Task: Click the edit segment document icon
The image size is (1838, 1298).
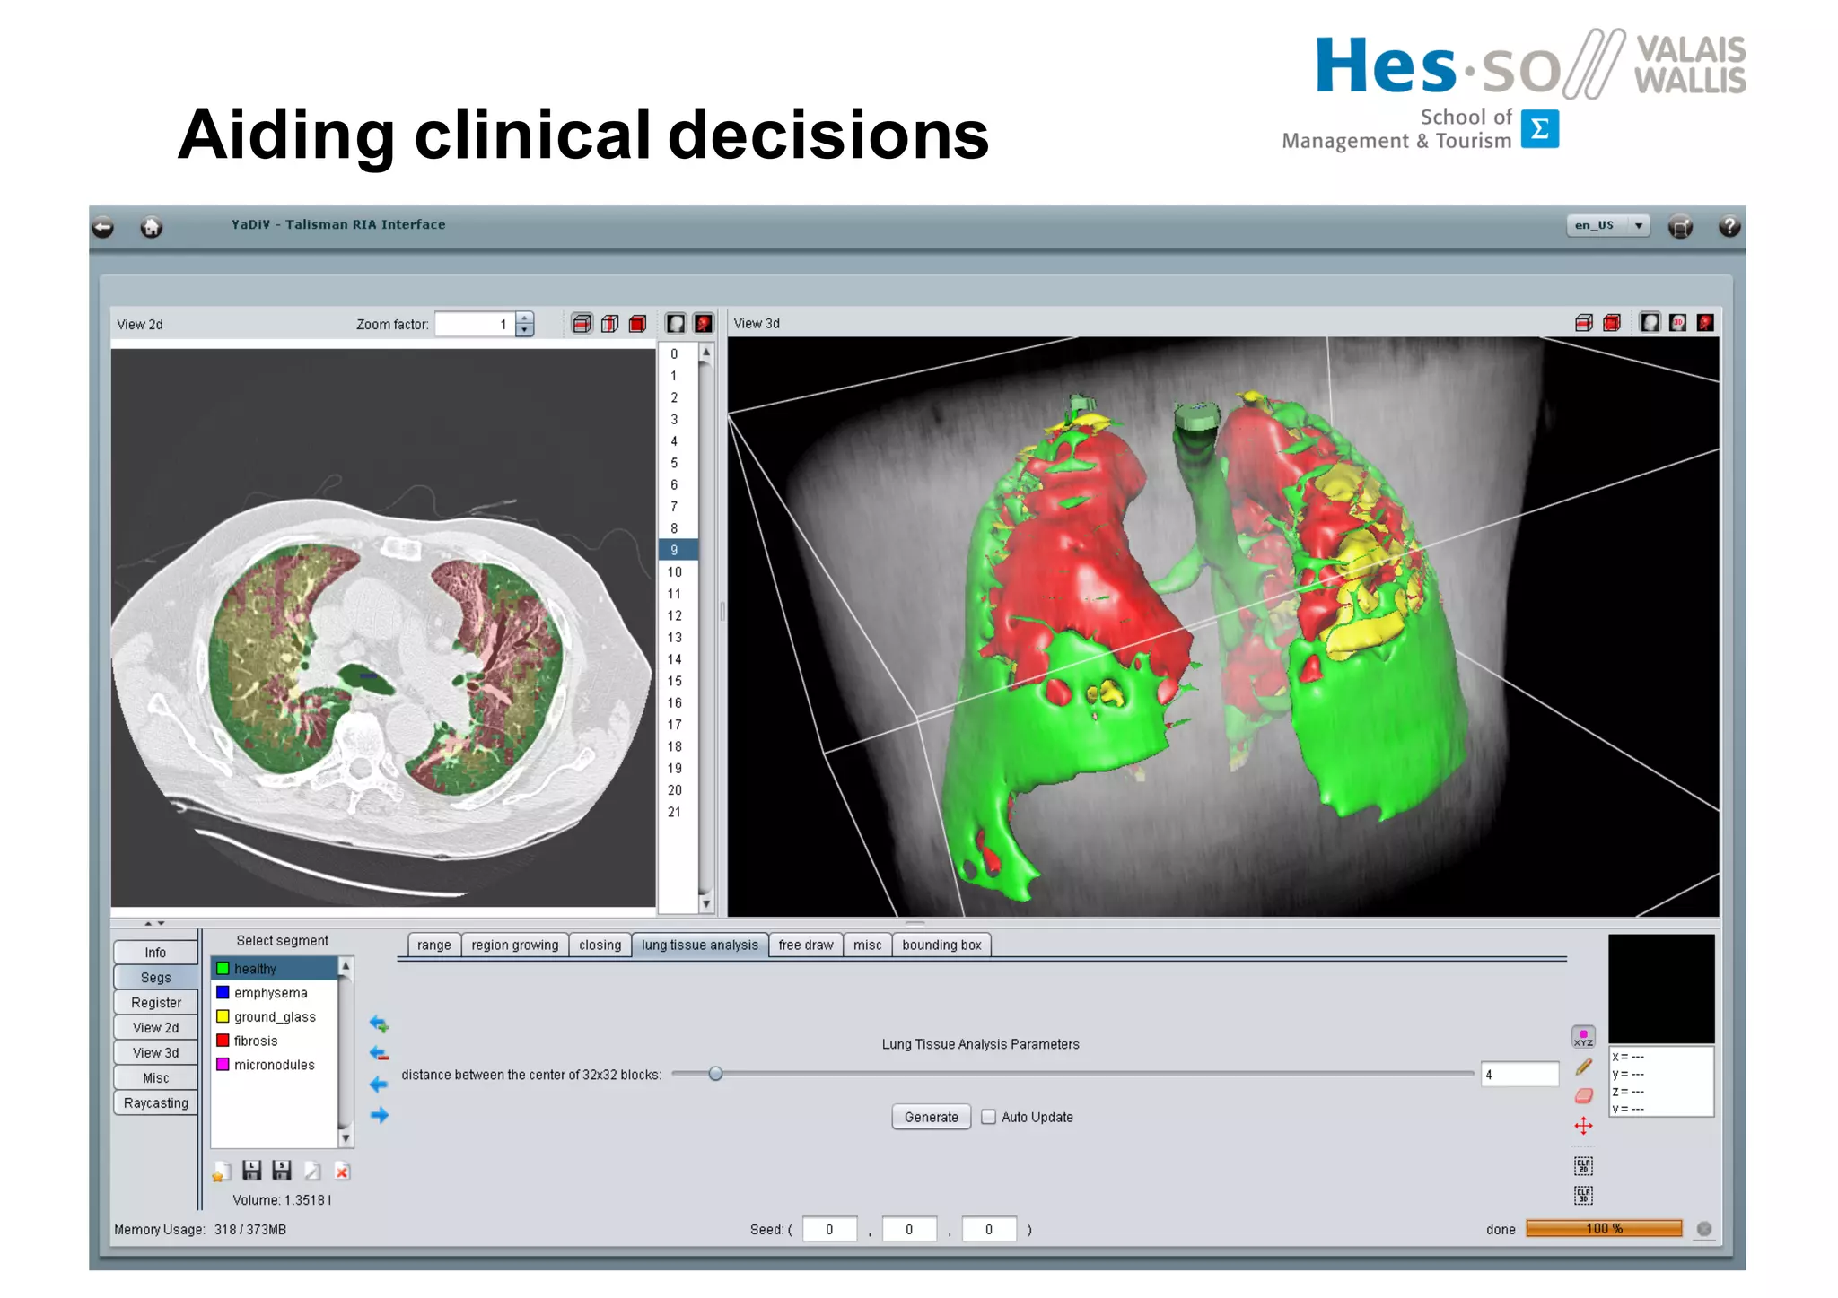Action: 312,1172
